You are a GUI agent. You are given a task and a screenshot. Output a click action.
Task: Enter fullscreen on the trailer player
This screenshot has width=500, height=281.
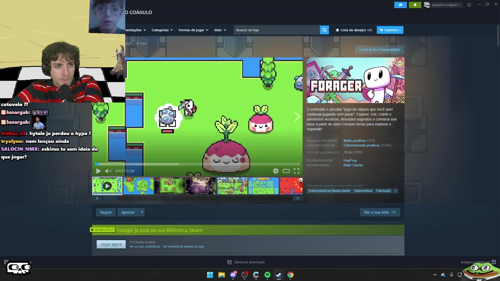coord(296,171)
